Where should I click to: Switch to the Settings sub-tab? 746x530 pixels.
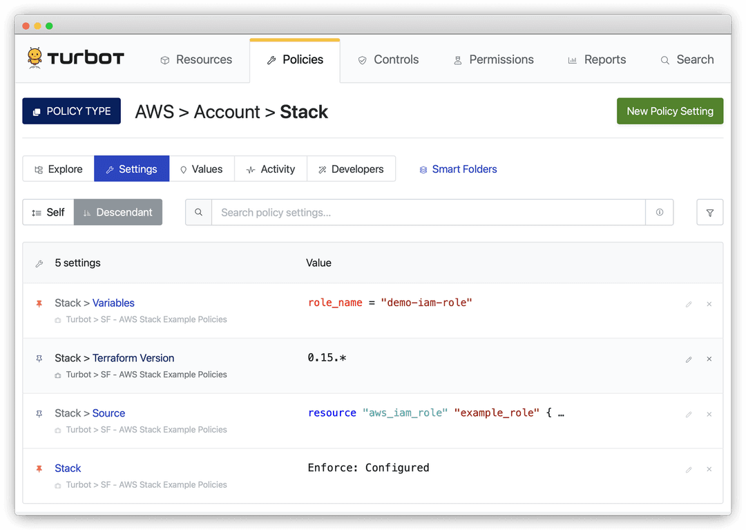click(132, 169)
